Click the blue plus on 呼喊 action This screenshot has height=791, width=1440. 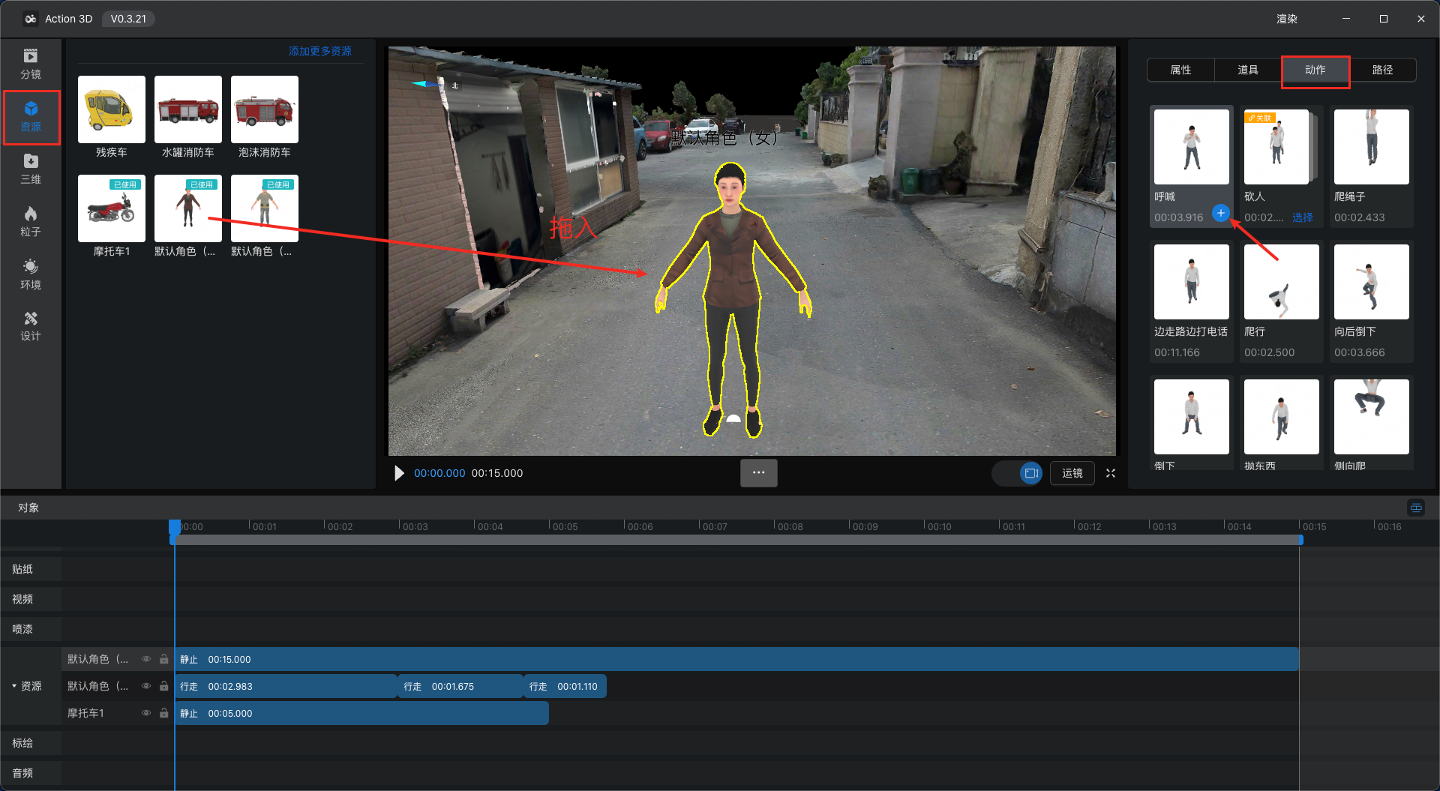tap(1220, 213)
